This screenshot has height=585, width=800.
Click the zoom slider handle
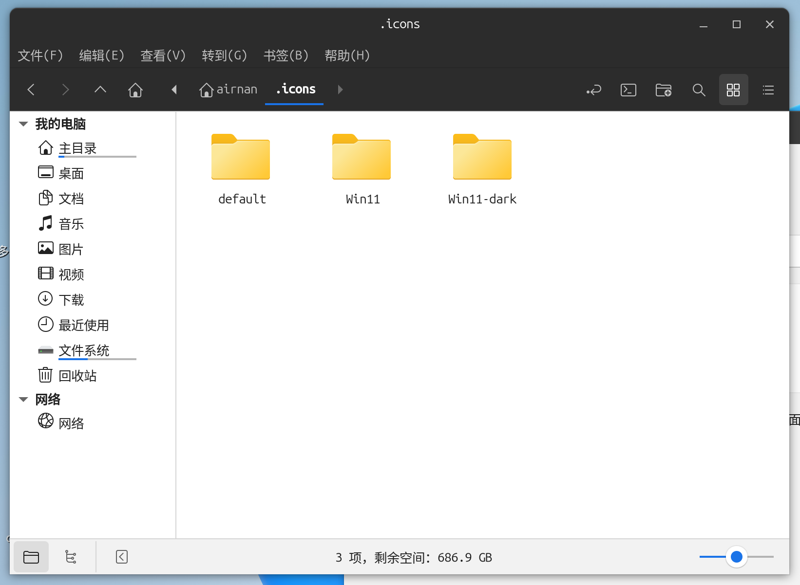tap(737, 557)
